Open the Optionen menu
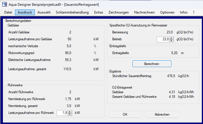Image resolution: width=203 pixels, height=124 pixels. coord(167,12)
